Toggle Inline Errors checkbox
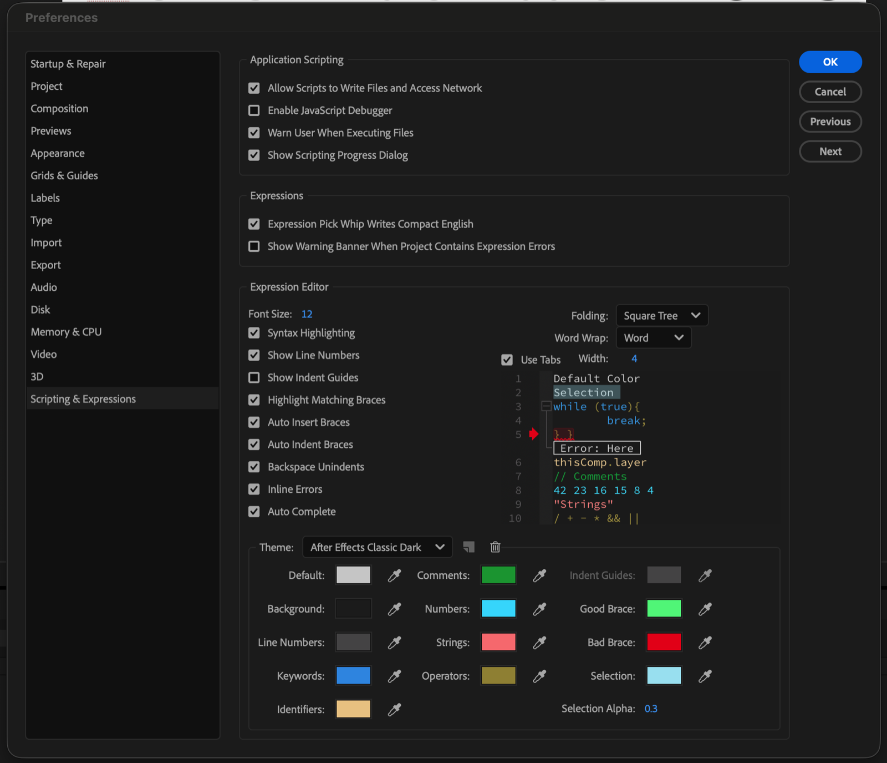 254,489
